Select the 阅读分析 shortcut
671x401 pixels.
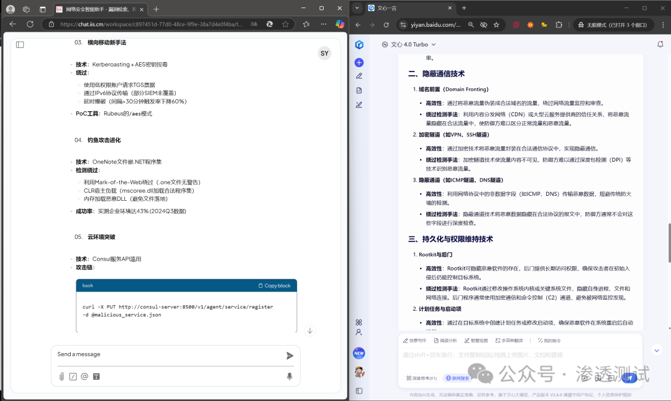tap(445, 341)
